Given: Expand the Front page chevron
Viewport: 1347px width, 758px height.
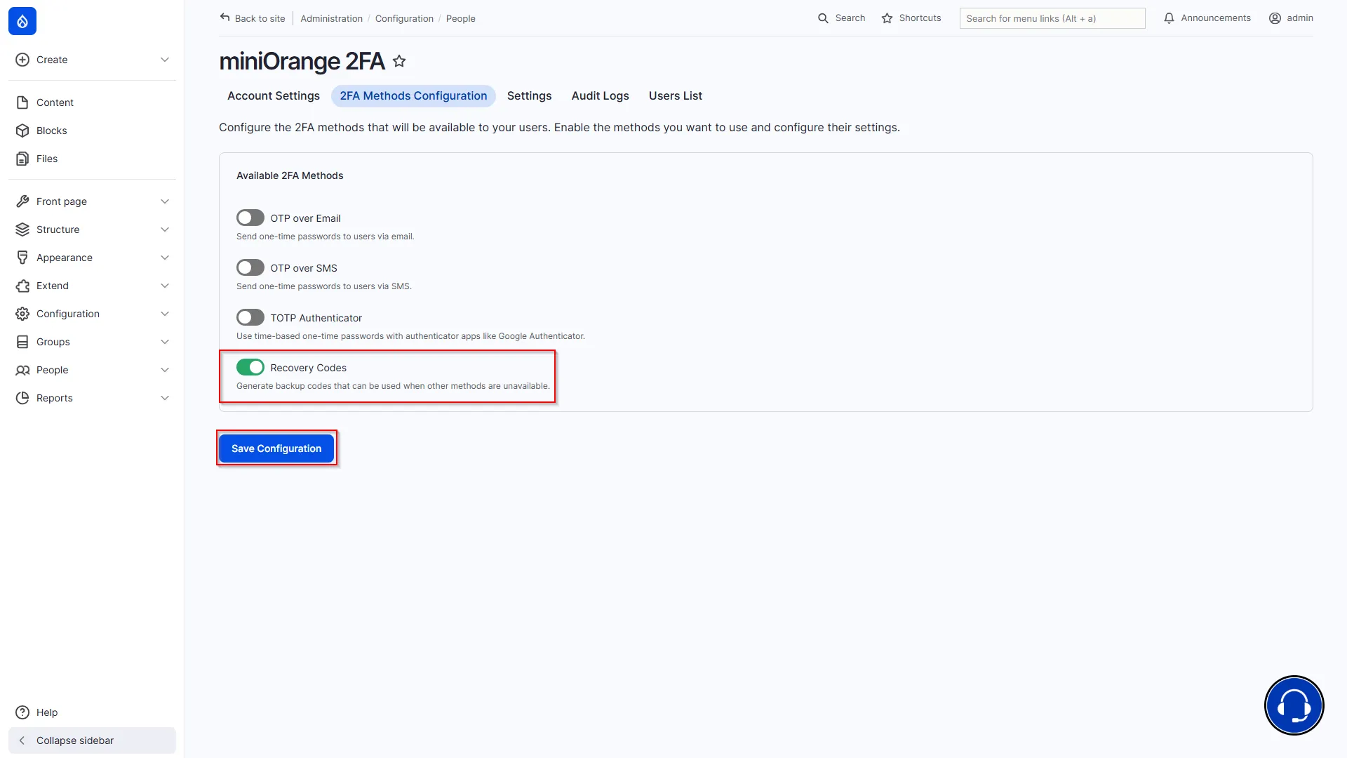Looking at the screenshot, I should coord(165,201).
